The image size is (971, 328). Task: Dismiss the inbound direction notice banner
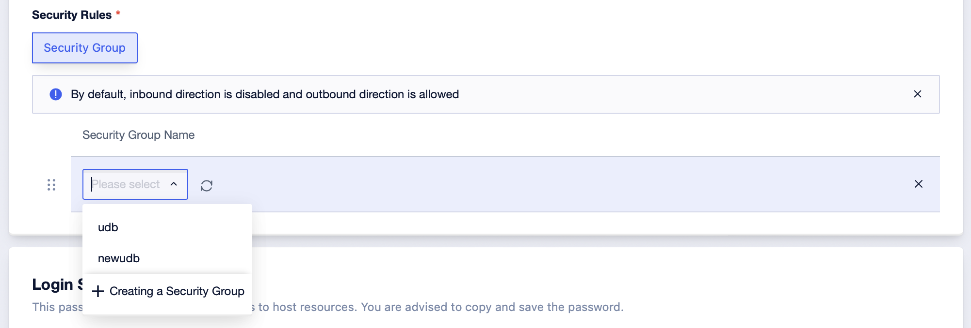918,94
